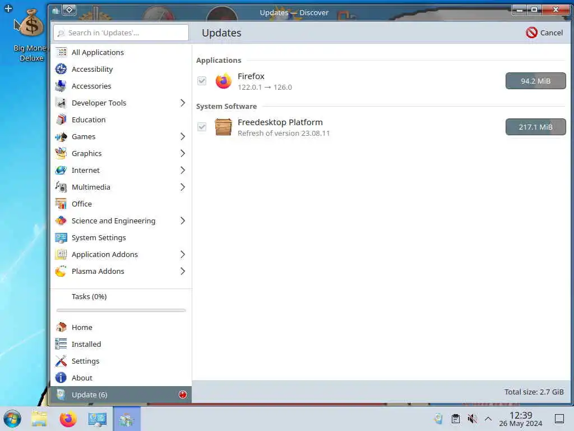Expand the Plasma Addons subcategories

(x=182, y=271)
